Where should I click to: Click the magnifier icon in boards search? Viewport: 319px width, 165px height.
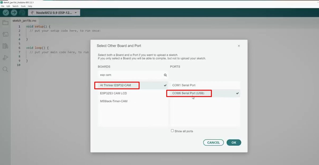[x=165, y=75]
